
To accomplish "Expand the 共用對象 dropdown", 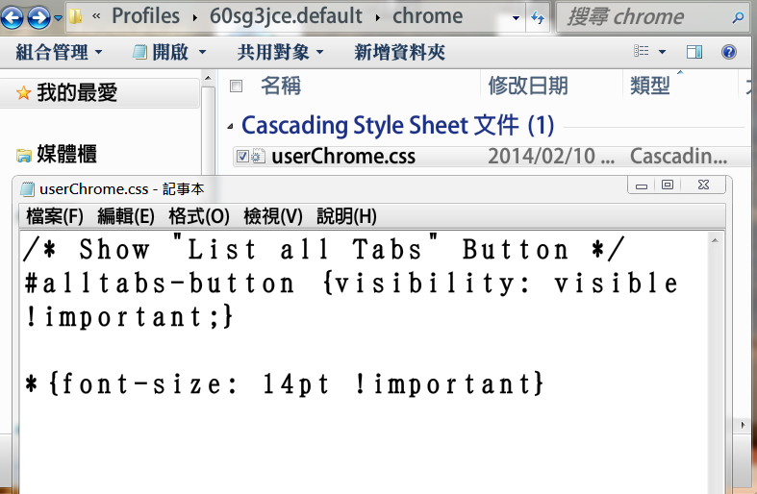I will point(280,52).
